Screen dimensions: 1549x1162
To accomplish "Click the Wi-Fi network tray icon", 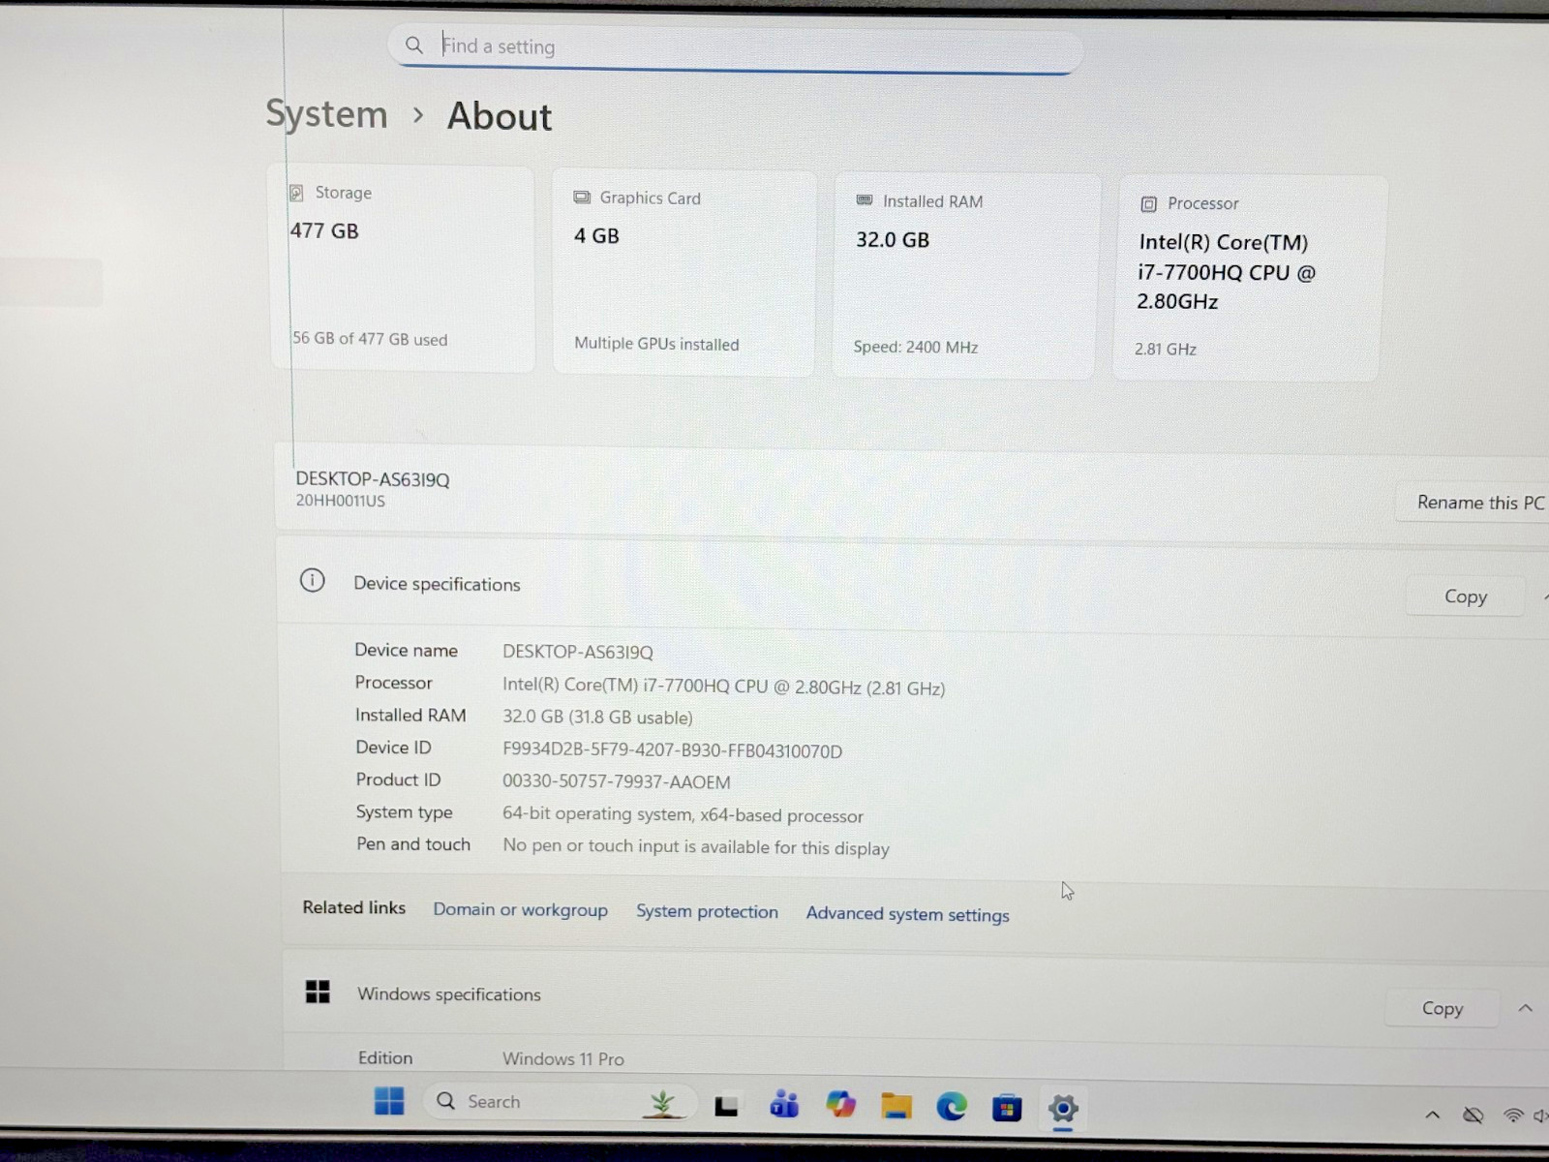I will (1513, 1116).
